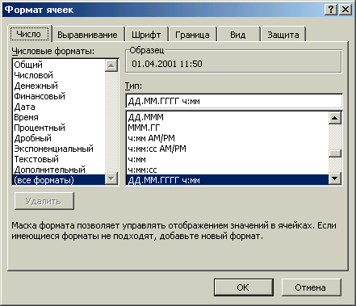Click the help question mark button
The width and height of the screenshot is (356, 306).
(x=331, y=10)
